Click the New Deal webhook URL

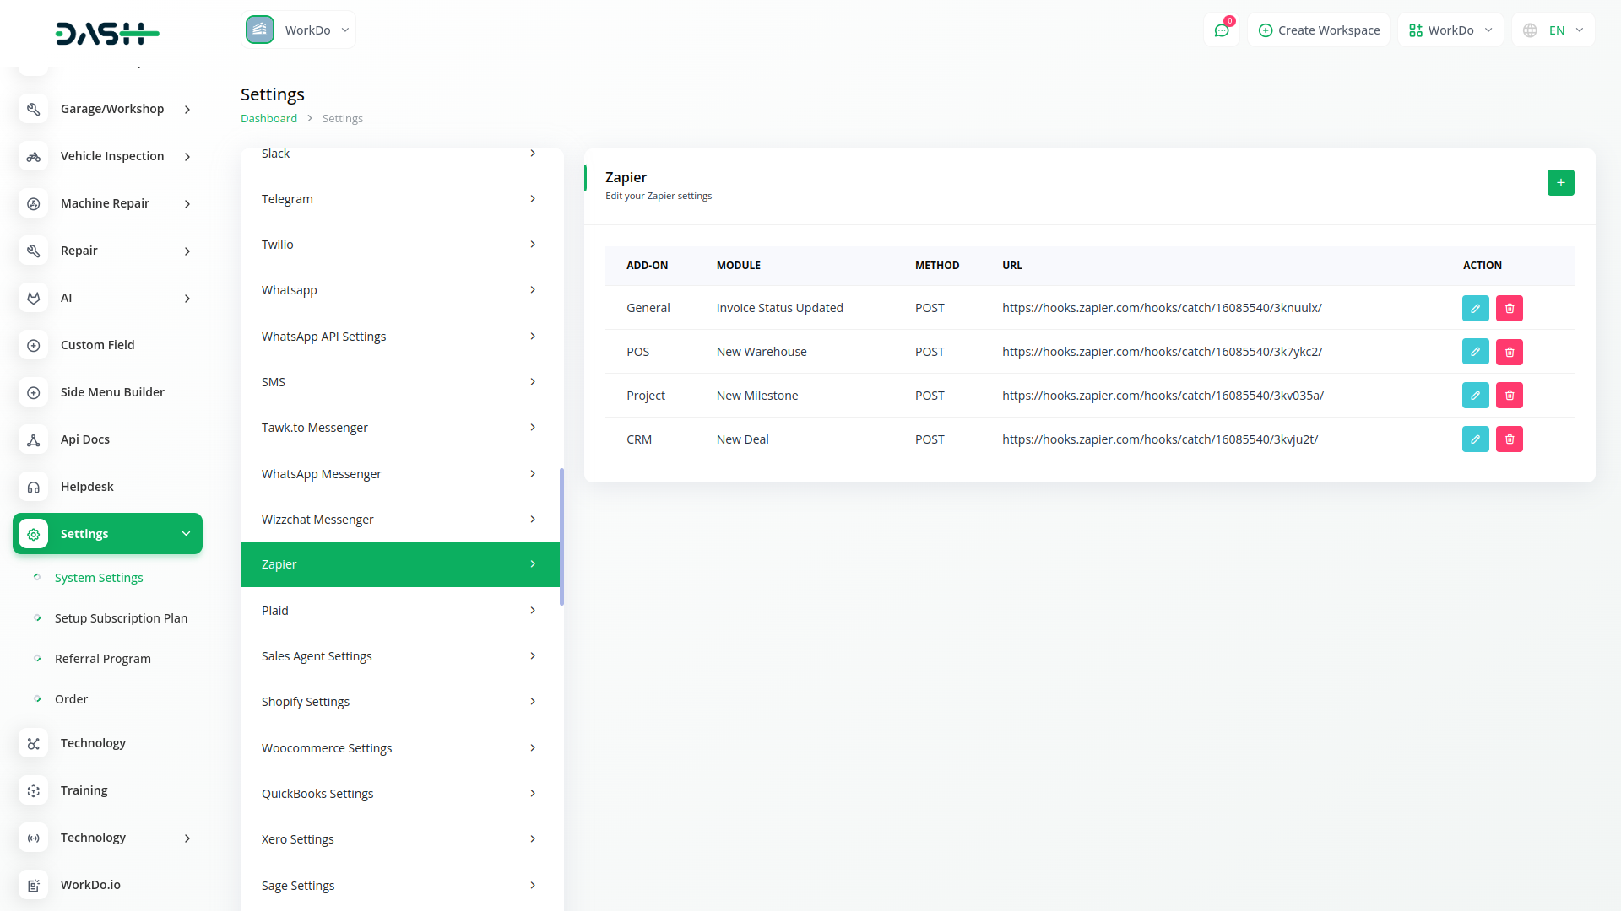point(1159,439)
